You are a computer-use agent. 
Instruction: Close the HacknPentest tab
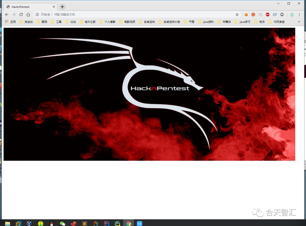pyautogui.click(x=54, y=7)
